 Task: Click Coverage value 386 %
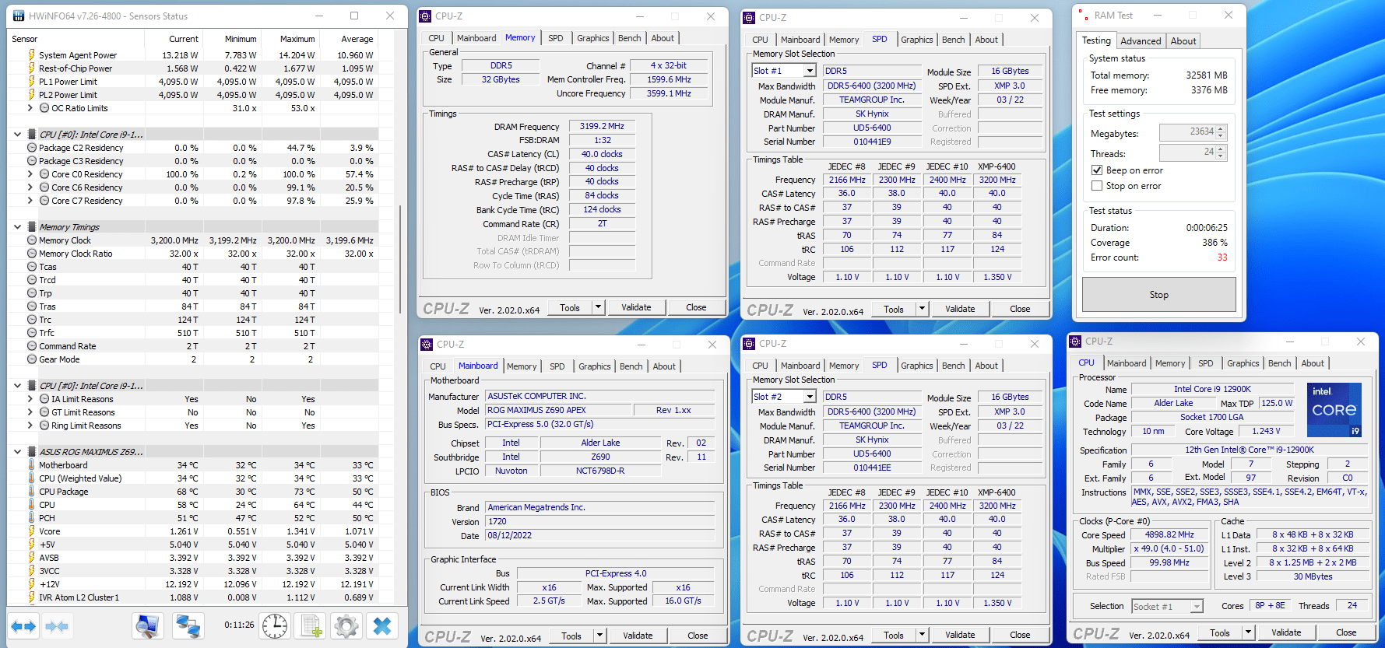1215,243
